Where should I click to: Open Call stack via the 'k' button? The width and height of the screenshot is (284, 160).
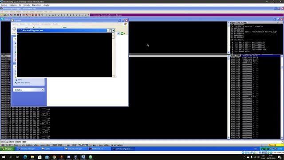70,15
